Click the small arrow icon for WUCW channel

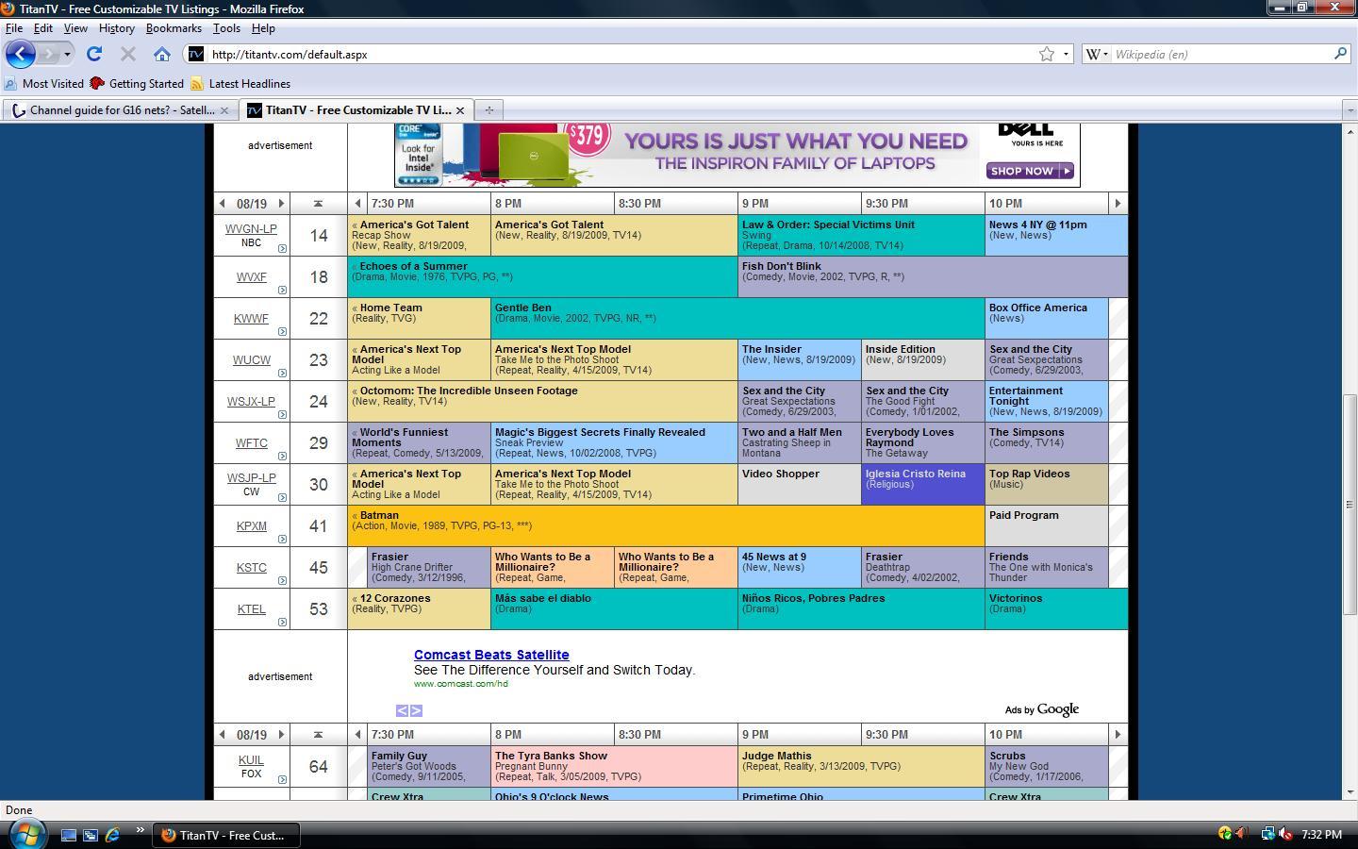282,373
